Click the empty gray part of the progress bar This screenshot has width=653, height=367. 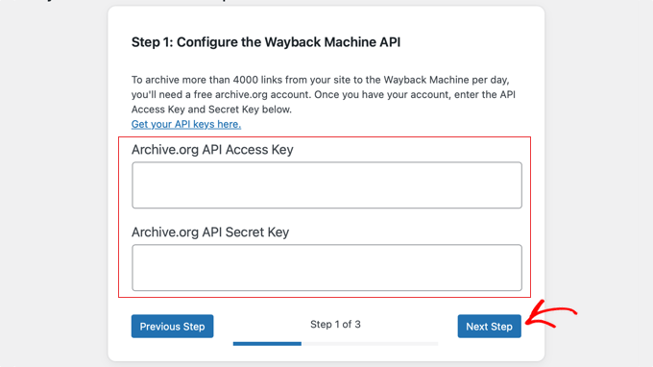click(x=370, y=344)
